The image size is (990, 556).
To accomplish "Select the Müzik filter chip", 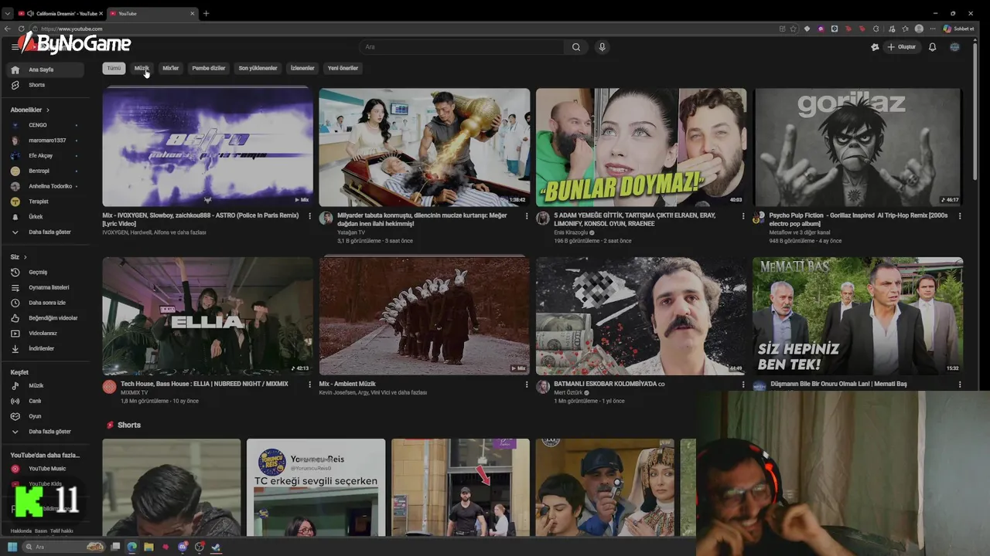I will click(142, 68).
